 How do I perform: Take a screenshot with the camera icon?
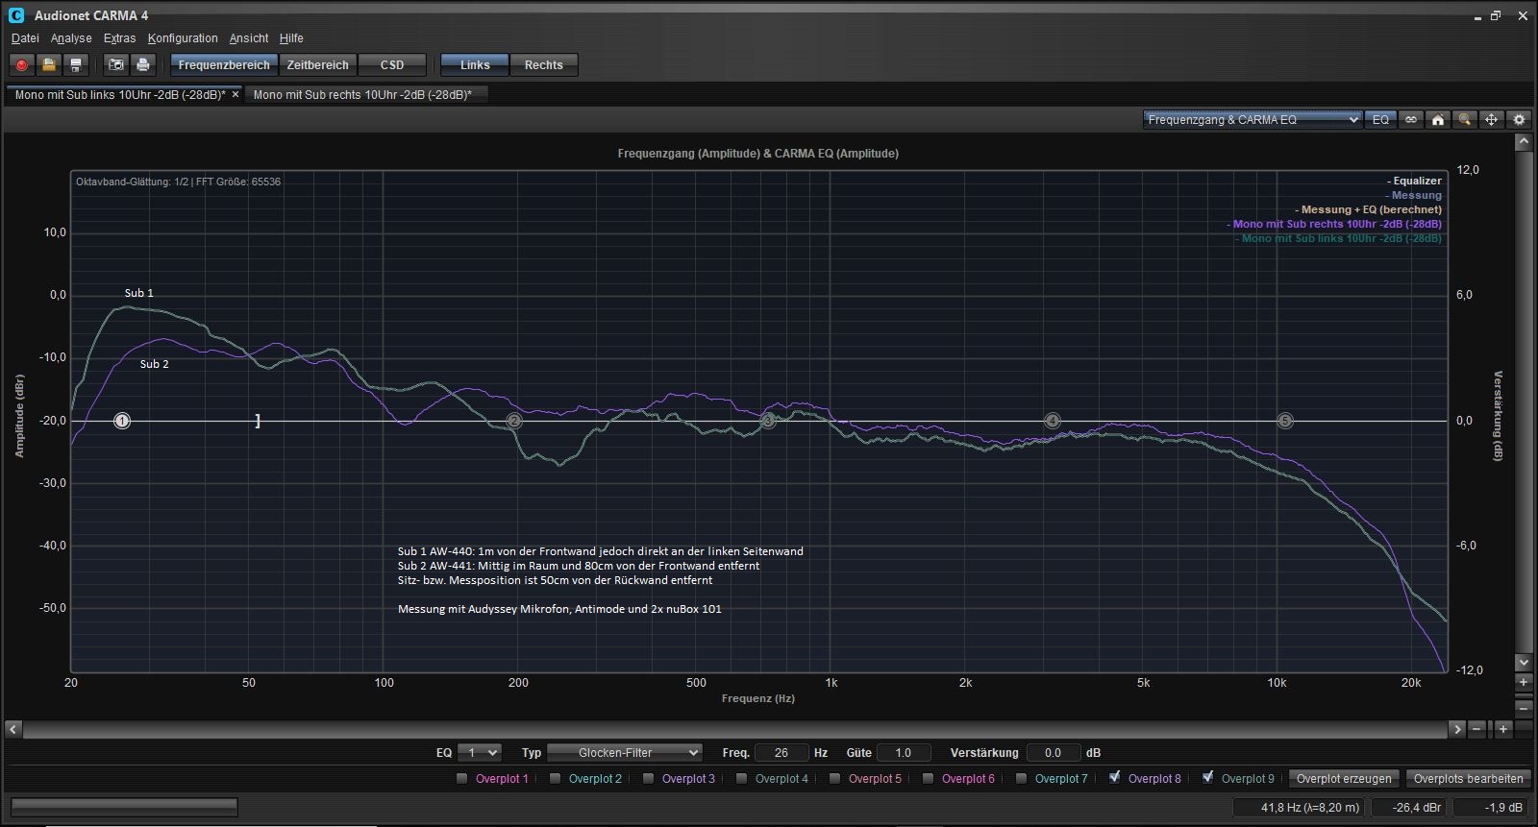pos(116,65)
